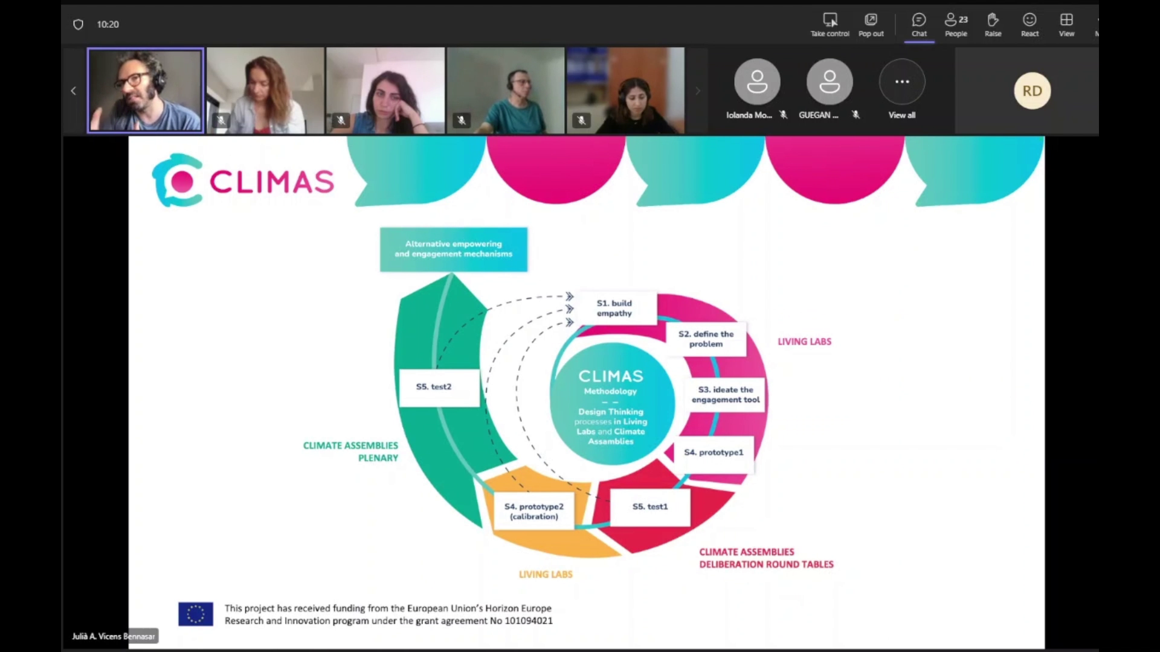Click the Take control button

(830, 25)
